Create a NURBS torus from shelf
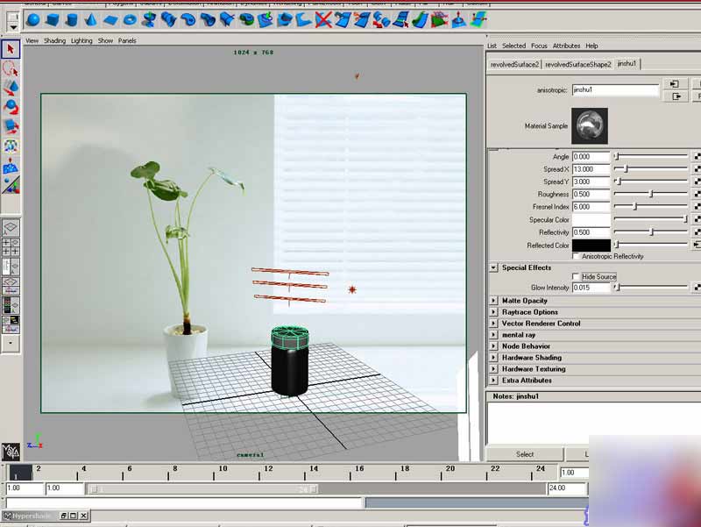 [x=130, y=20]
